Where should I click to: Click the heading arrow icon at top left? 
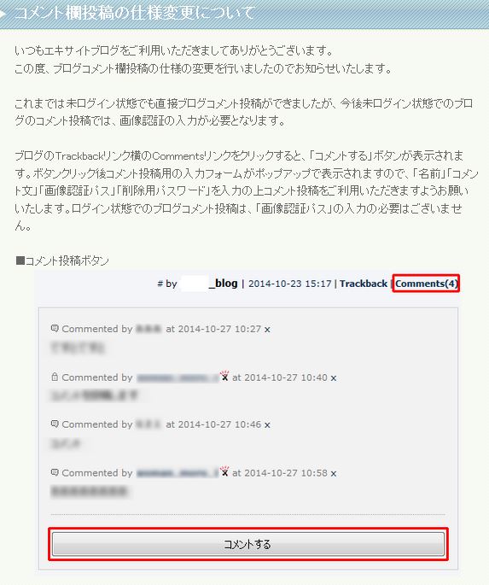(x=3, y=15)
